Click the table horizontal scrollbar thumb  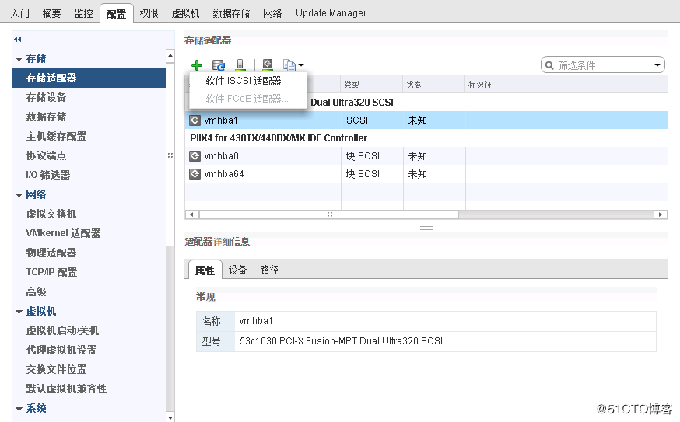(x=329, y=214)
